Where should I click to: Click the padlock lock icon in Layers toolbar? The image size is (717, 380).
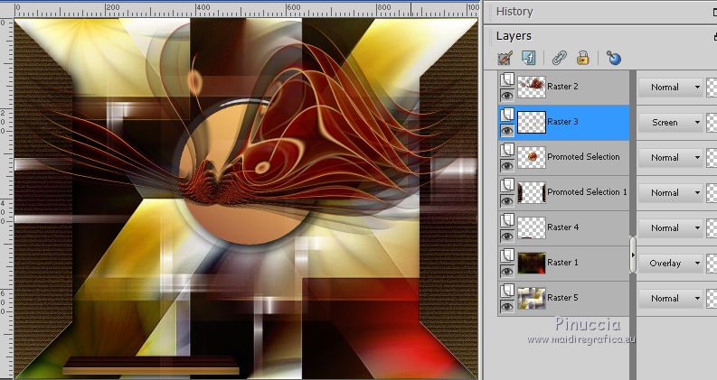[582, 58]
